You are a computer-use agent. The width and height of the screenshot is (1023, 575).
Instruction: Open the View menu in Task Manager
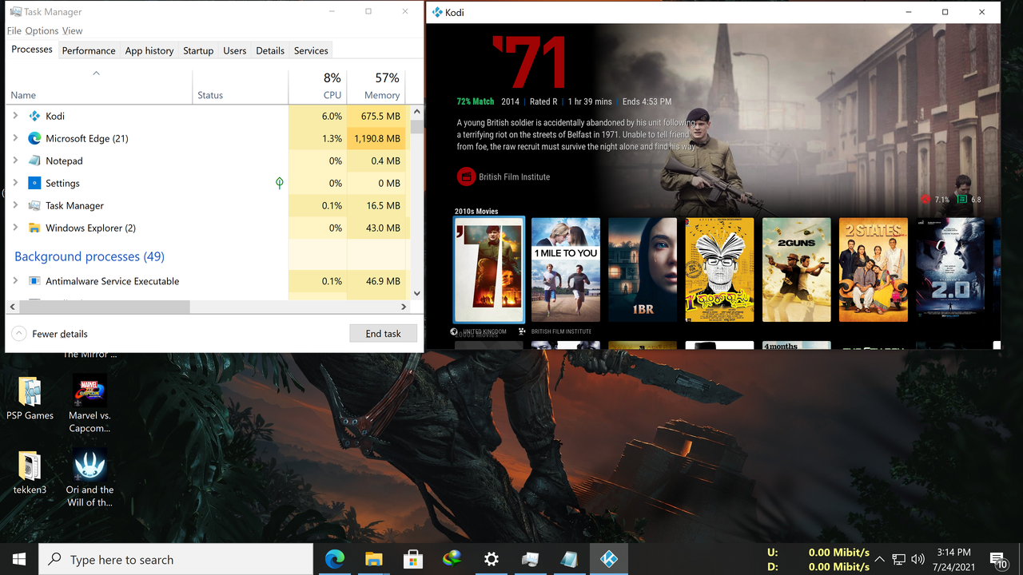click(72, 30)
